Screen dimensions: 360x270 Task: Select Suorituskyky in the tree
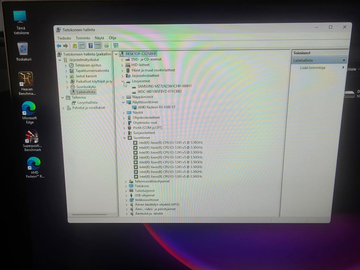[x=86, y=87]
